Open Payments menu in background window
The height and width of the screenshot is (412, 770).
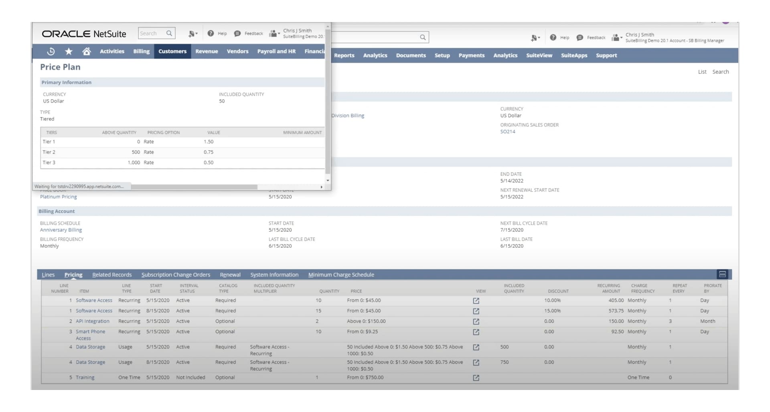[x=471, y=55]
